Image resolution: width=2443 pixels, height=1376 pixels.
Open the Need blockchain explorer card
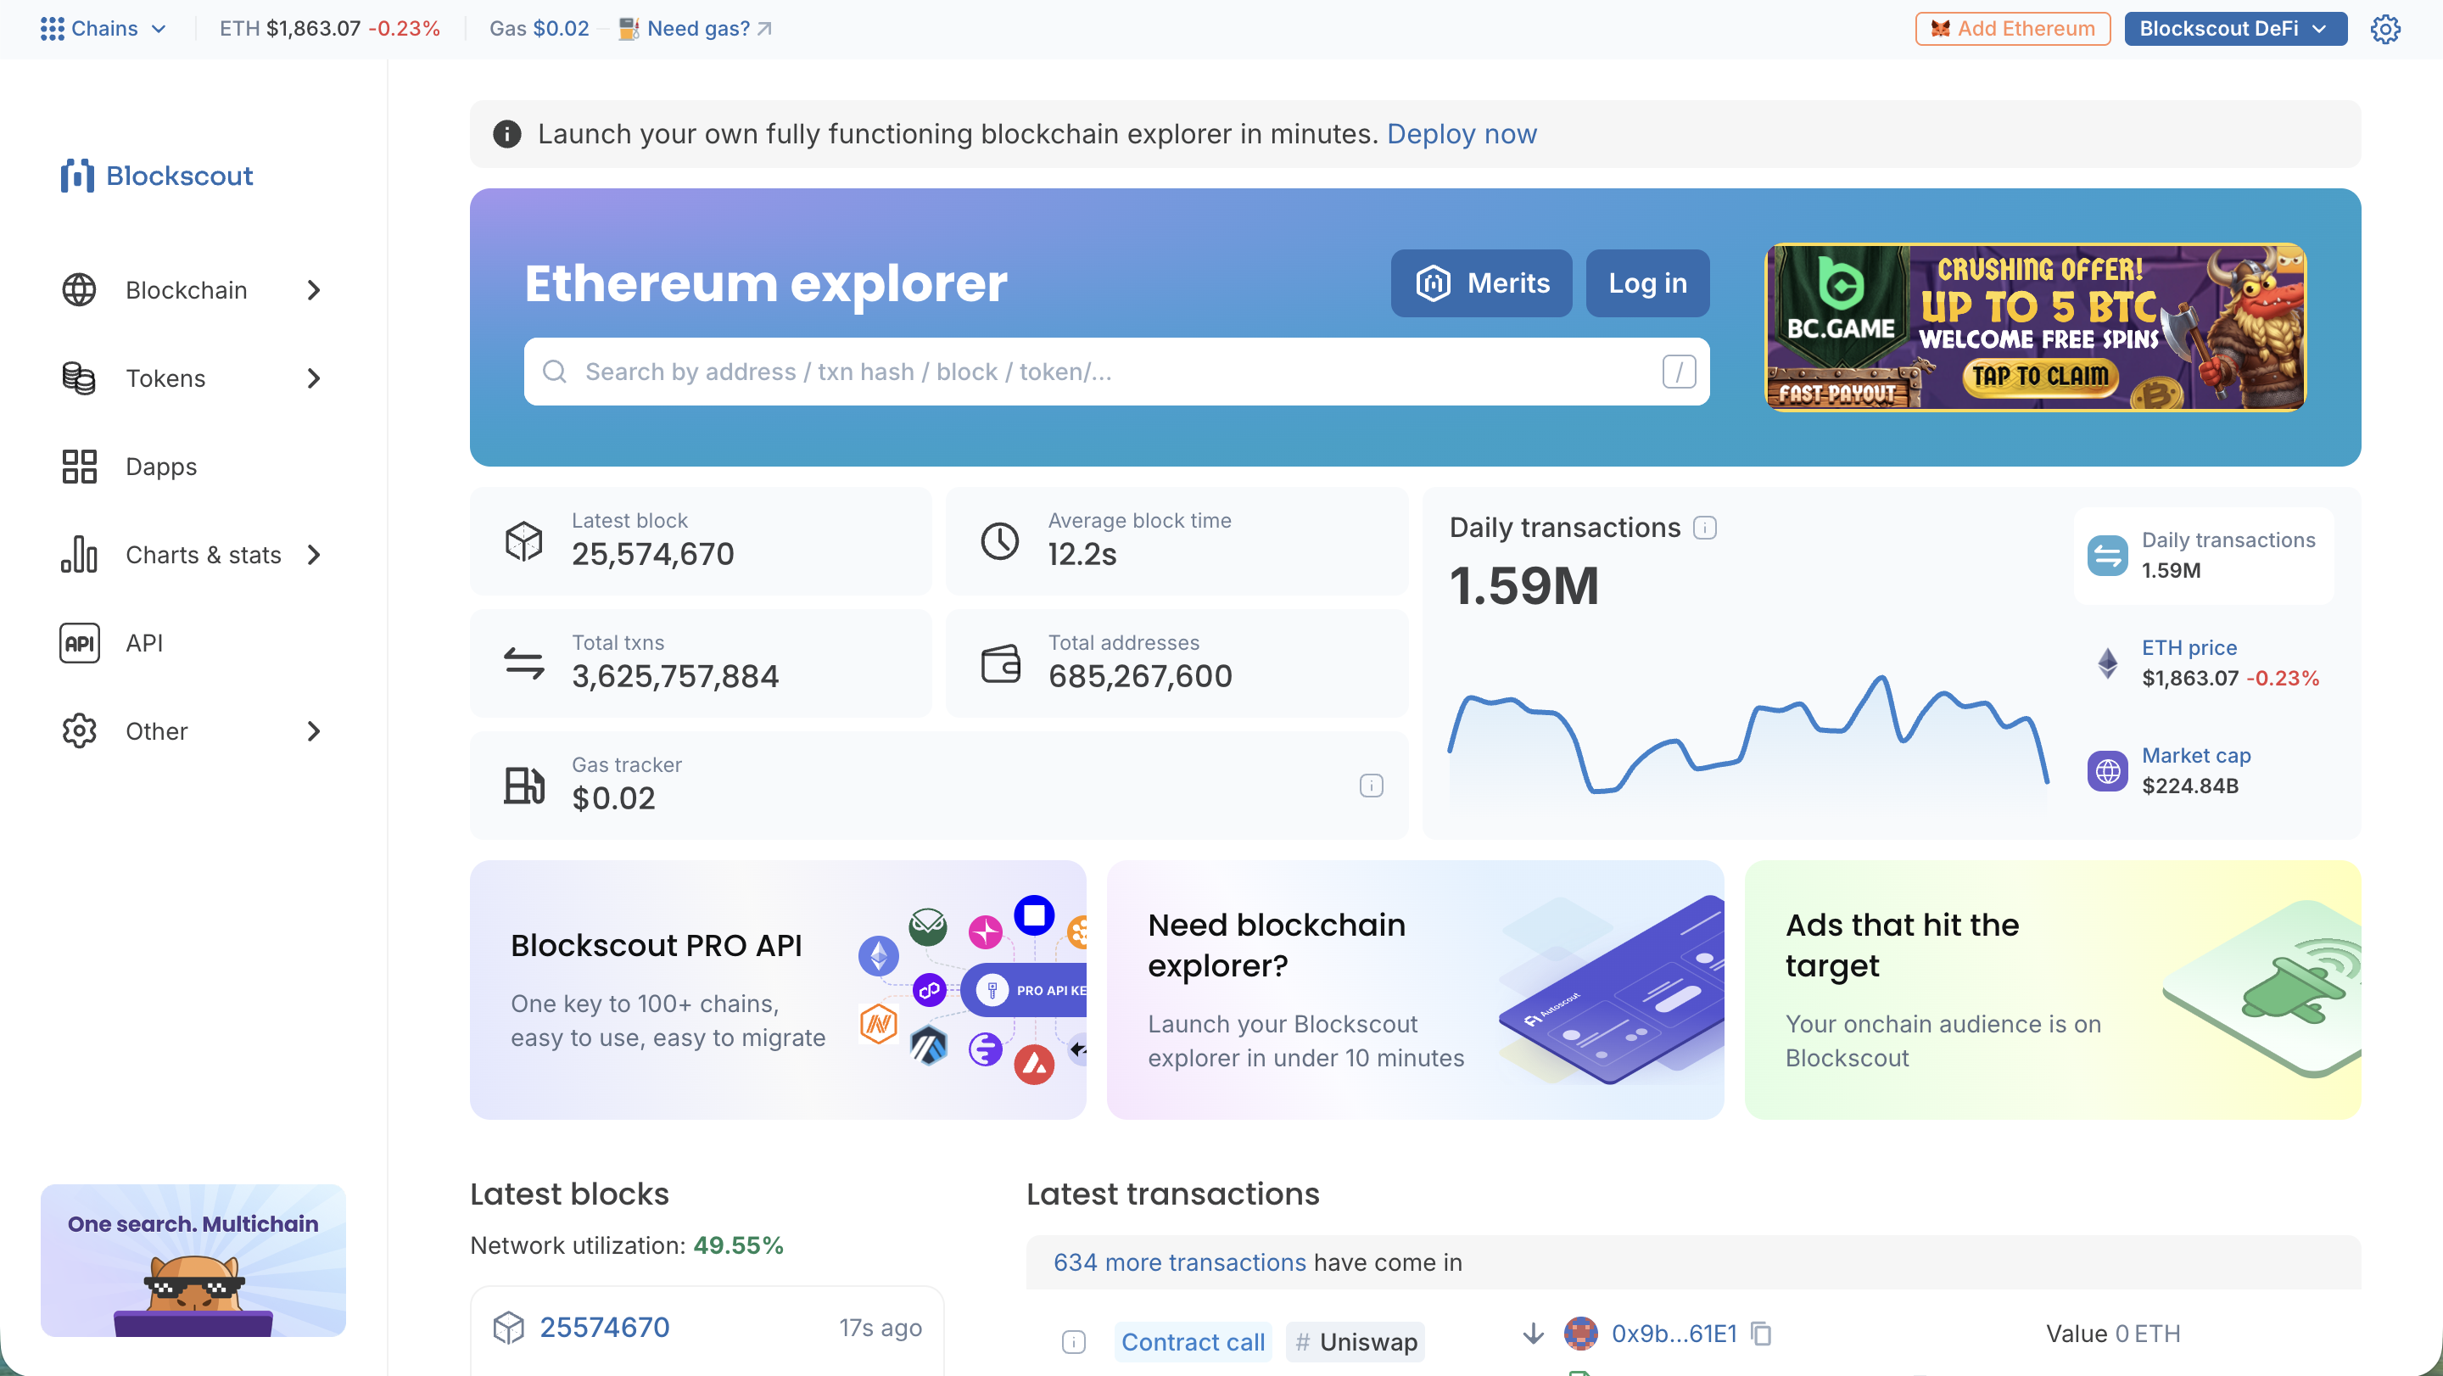pos(1415,989)
